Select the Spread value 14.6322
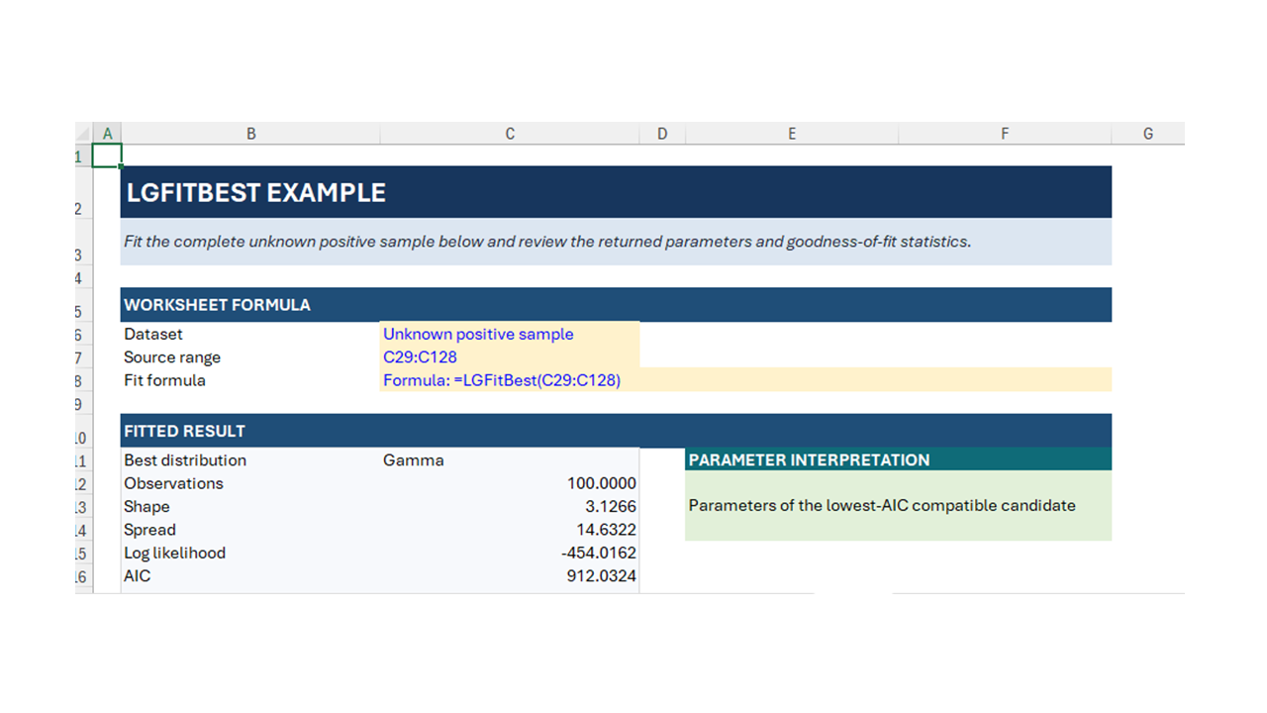The image size is (1267, 713). (x=510, y=530)
